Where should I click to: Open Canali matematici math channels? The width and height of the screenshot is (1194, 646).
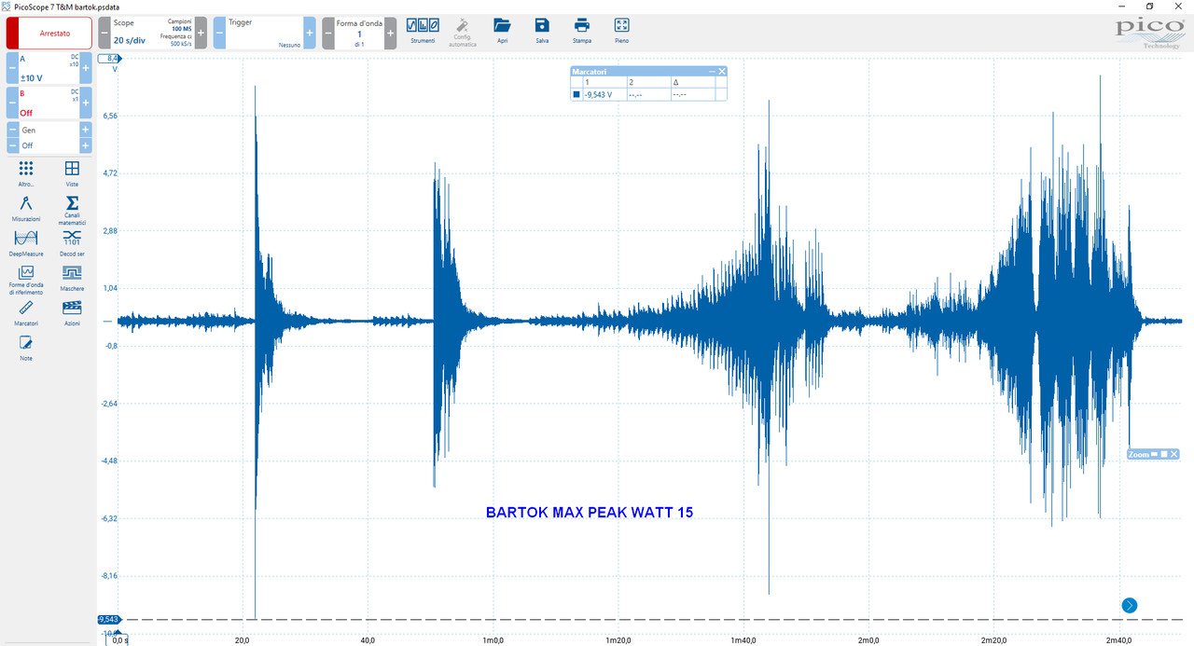(x=72, y=211)
